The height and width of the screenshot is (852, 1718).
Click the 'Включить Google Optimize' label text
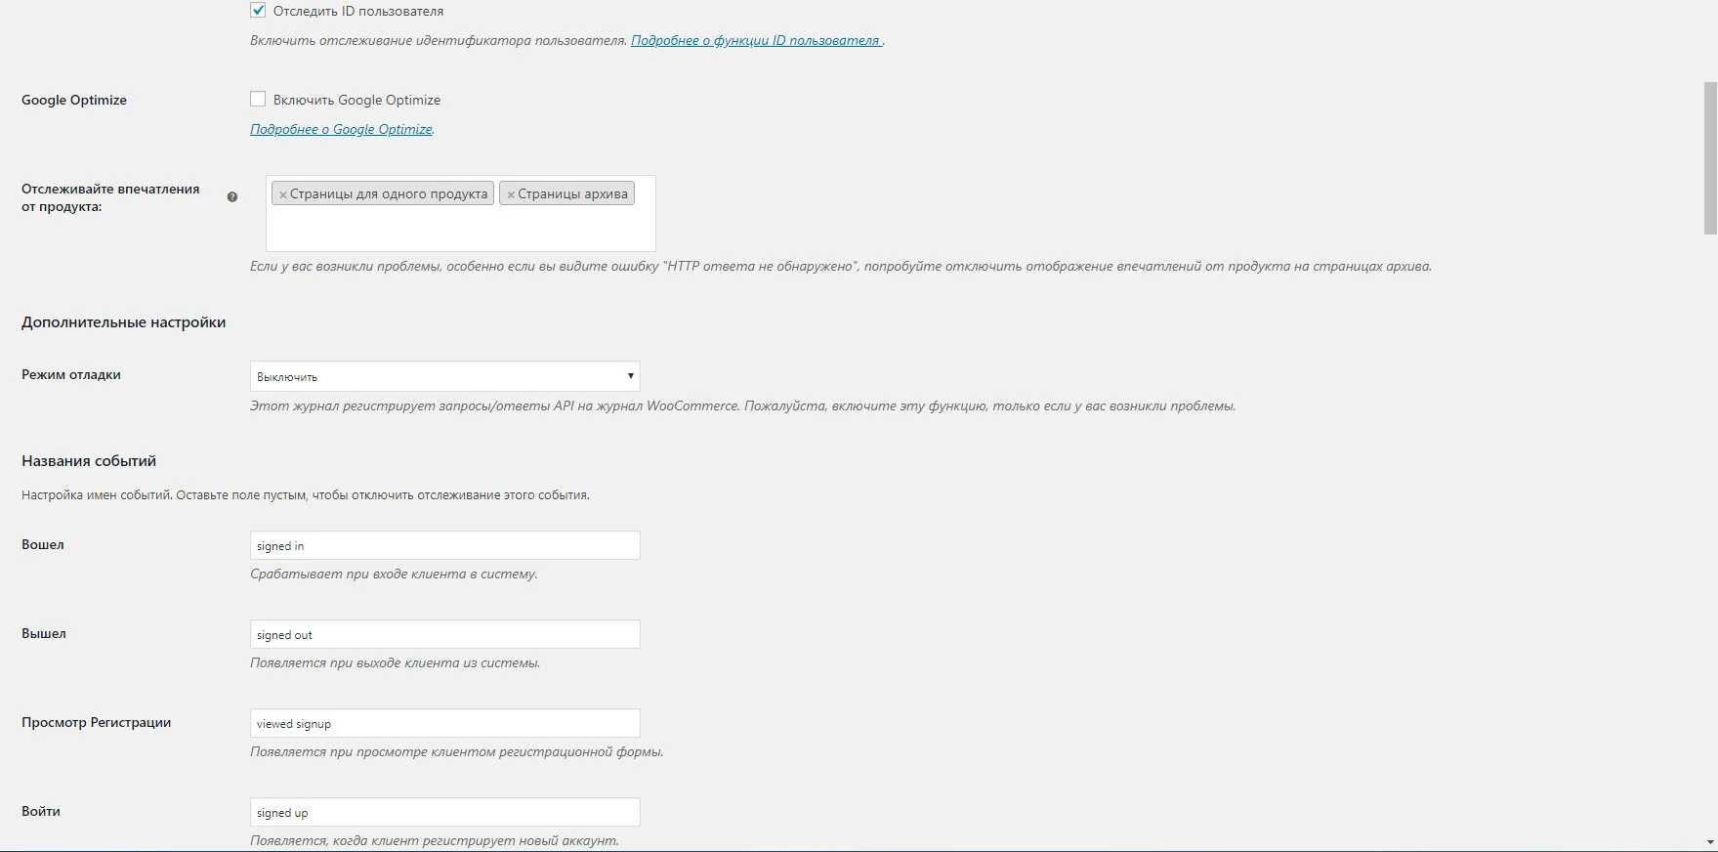click(x=356, y=100)
